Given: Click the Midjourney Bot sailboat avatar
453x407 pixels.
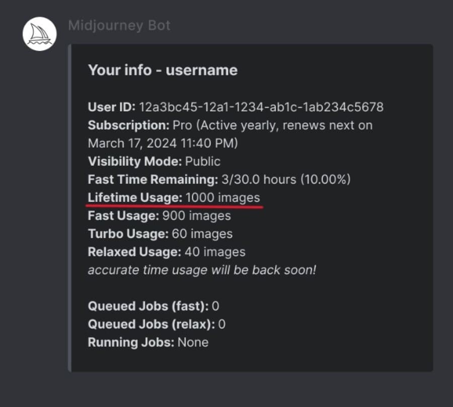Looking at the screenshot, I should click(40, 34).
